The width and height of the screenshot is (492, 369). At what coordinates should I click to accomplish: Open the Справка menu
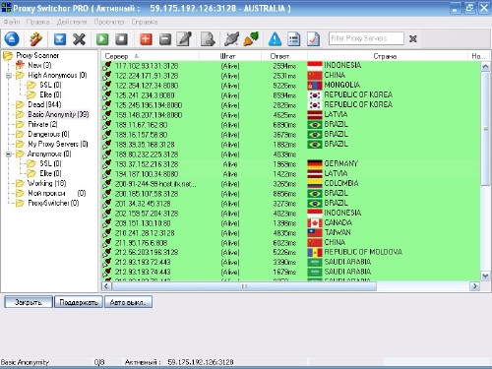(x=145, y=22)
